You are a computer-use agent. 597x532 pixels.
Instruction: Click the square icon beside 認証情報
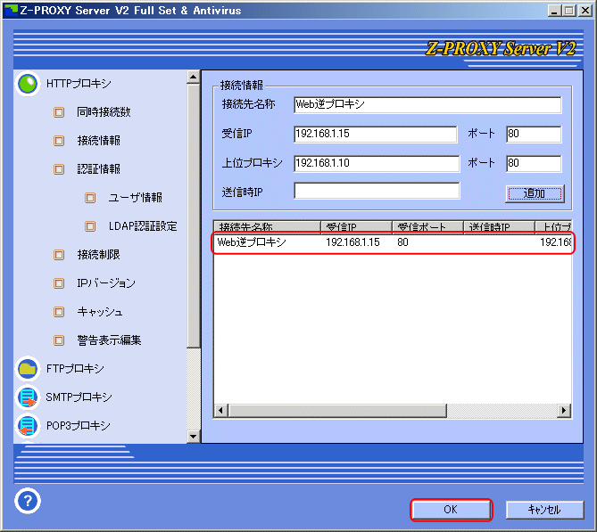59,169
